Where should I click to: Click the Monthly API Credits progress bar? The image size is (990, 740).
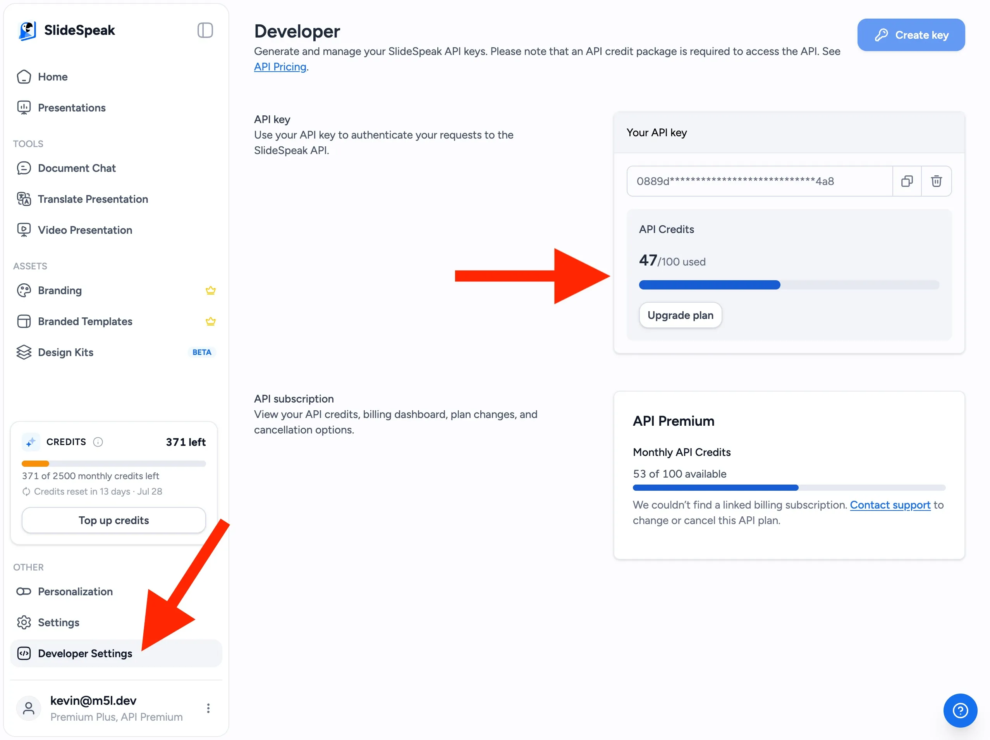(789, 487)
